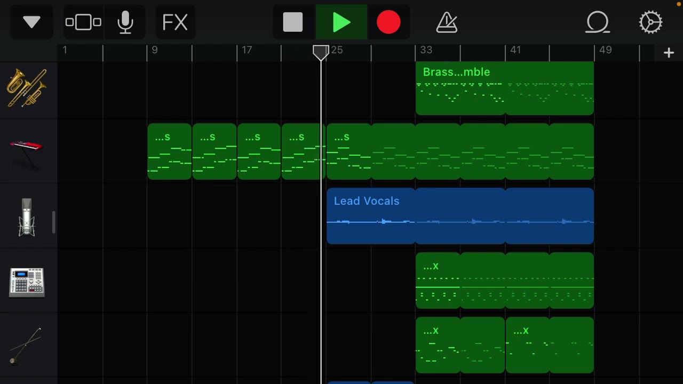This screenshot has width=683, height=384.
Task: Select the percussion sticks track icon
Action: tap(25, 347)
